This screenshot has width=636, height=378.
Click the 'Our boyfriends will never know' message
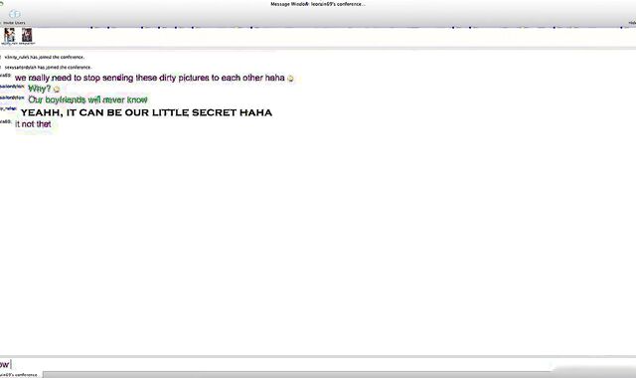click(87, 99)
